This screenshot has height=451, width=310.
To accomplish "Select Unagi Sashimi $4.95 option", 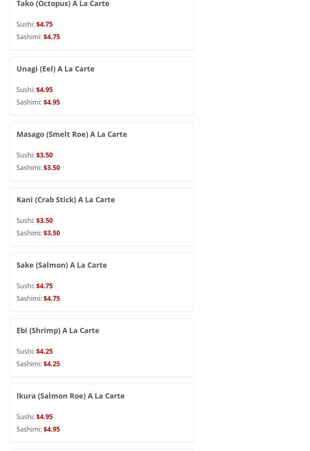I will pos(52,102).
